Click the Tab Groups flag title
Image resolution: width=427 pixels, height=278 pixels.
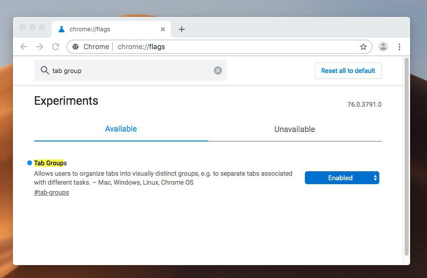[50, 163]
